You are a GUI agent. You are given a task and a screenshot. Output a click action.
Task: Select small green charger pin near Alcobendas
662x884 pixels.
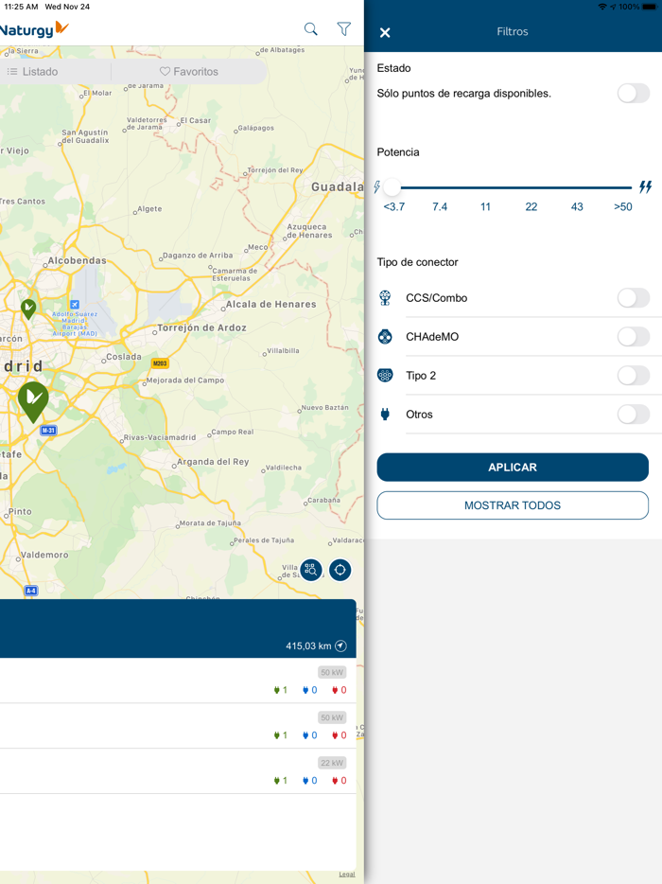click(x=28, y=308)
